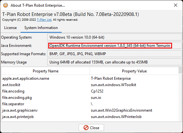Click the Supported Image Formats field
The width and height of the screenshot is (183, 133).
point(115,54)
